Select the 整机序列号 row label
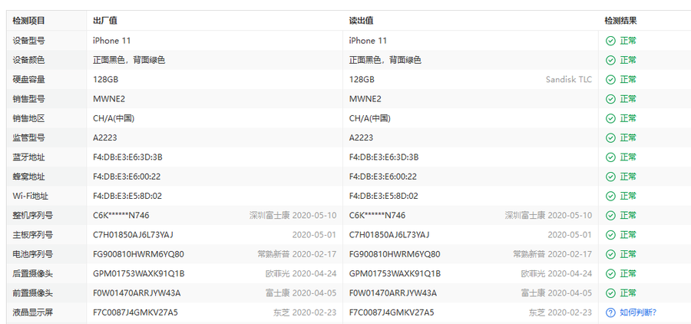 point(32,216)
